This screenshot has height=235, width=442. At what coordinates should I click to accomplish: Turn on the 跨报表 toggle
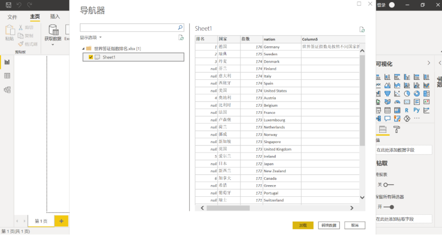pos(388,185)
